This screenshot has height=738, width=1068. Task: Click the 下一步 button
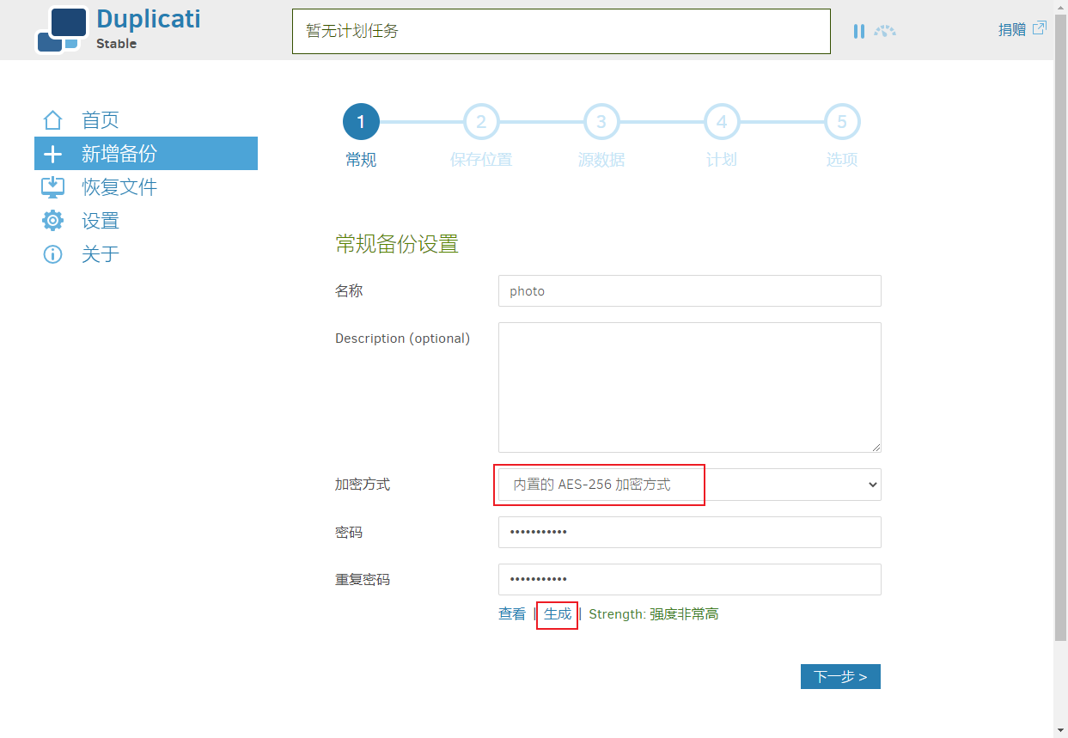[840, 677]
